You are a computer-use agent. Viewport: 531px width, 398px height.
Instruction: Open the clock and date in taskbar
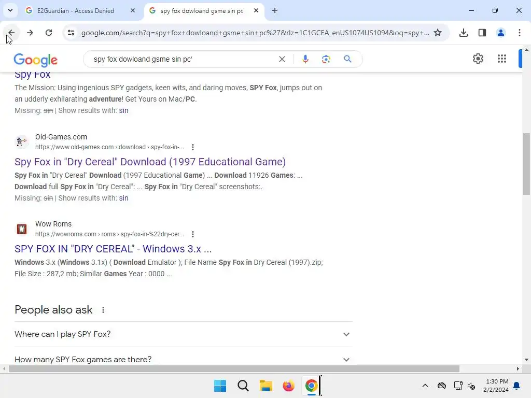tap(496, 386)
